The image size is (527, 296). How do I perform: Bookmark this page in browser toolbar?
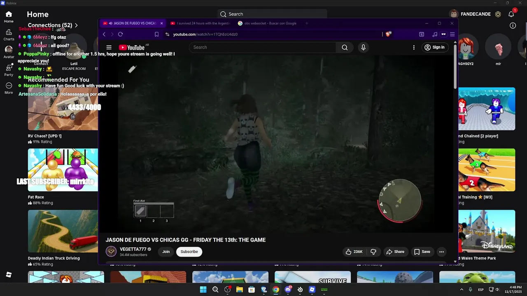[x=156, y=35]
